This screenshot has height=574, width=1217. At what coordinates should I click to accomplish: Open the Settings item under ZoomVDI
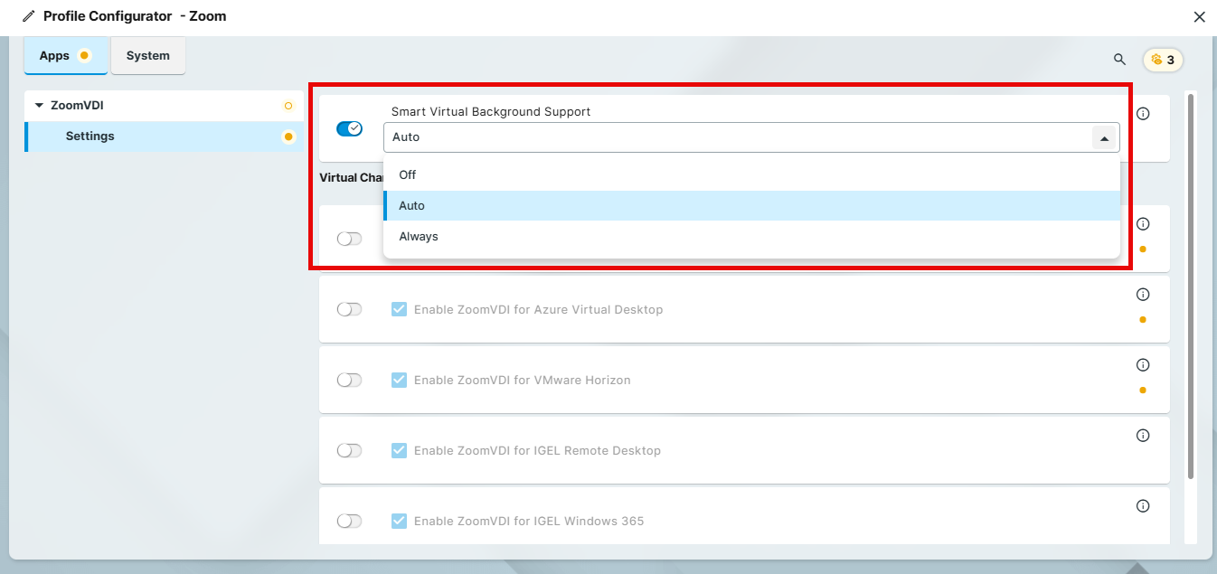pos(90,136)
